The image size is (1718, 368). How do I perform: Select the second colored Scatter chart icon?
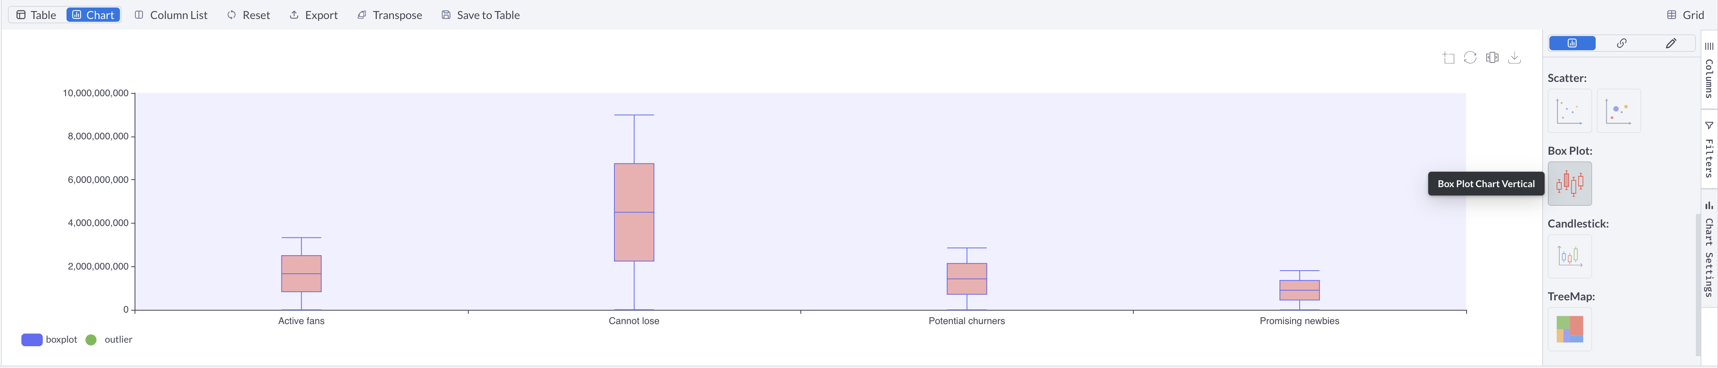point(1619,110)
